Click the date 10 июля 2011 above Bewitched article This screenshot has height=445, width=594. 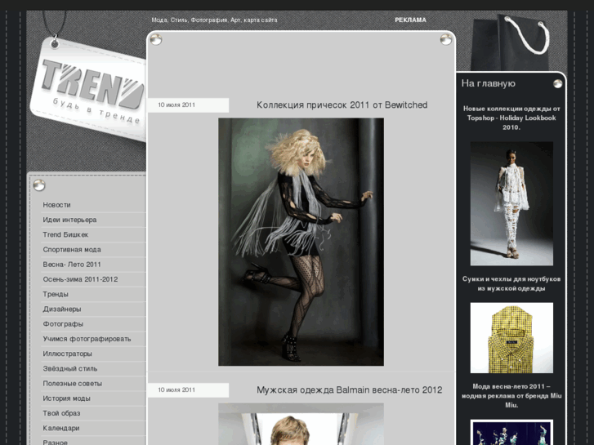[176, 105]
